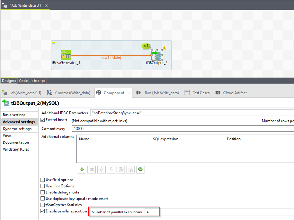
Task: Click the warning triangle on tDBOutput_2
Action: 164,48
